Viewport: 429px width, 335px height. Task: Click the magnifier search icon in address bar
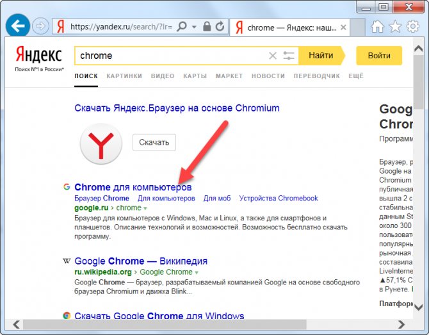pos(182,26)
